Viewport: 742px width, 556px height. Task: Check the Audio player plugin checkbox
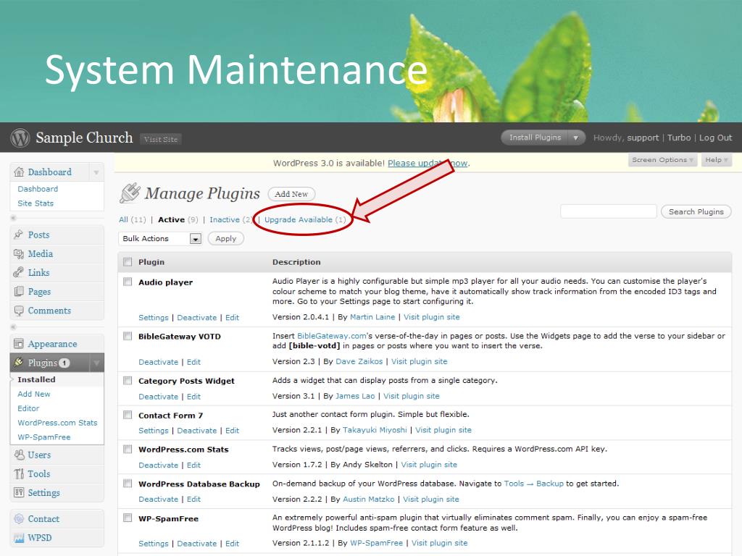128,282
